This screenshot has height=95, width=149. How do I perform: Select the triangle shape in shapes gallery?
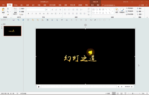103,13
